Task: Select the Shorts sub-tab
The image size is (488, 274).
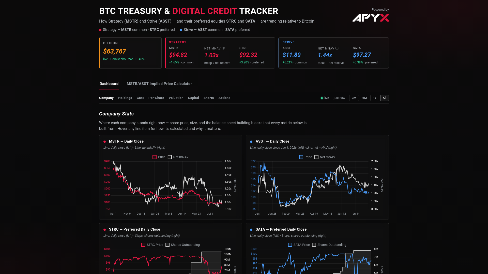Action: (208, 98)
